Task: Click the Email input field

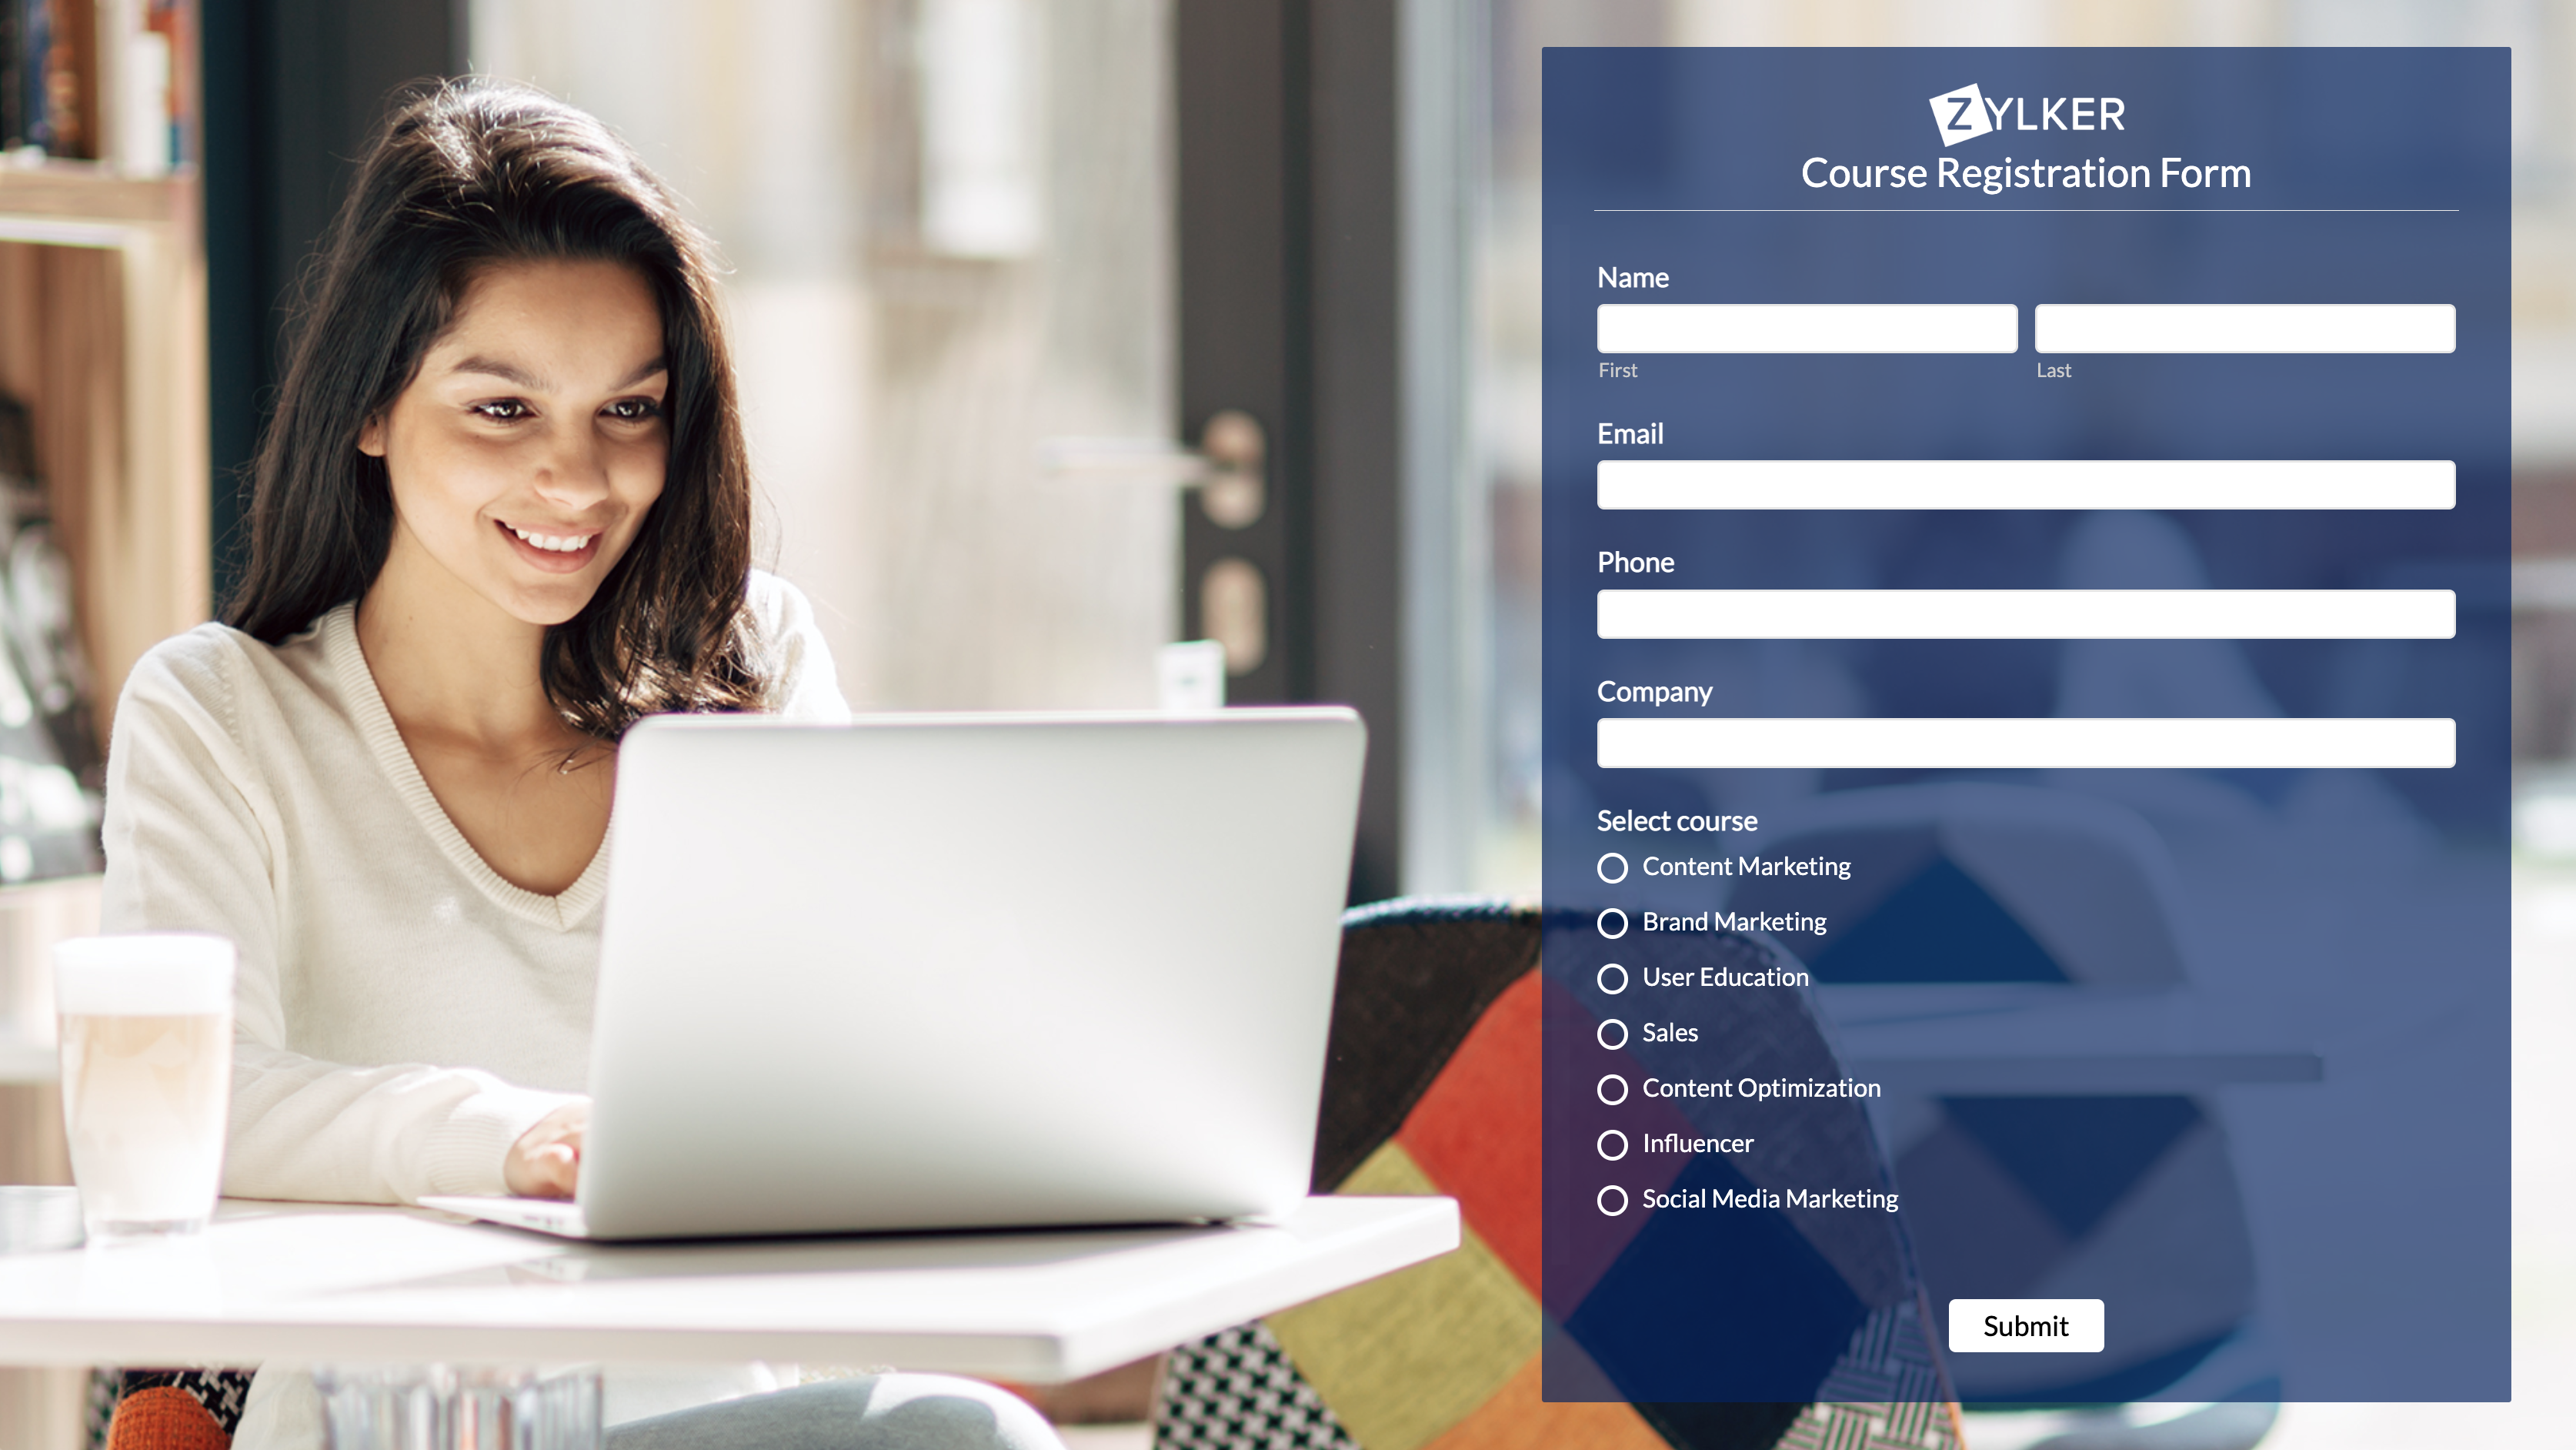Action: click(x=2026, y=485)
